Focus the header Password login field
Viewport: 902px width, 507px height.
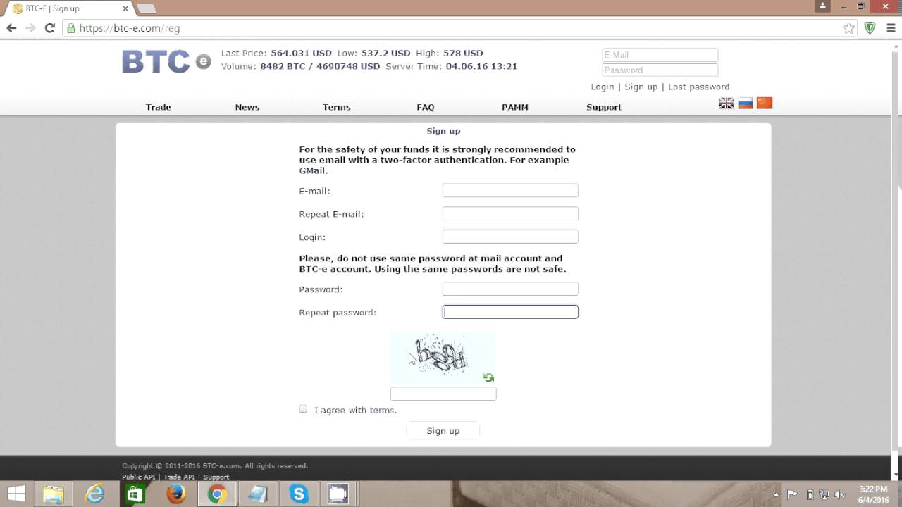tap(660, 70)
